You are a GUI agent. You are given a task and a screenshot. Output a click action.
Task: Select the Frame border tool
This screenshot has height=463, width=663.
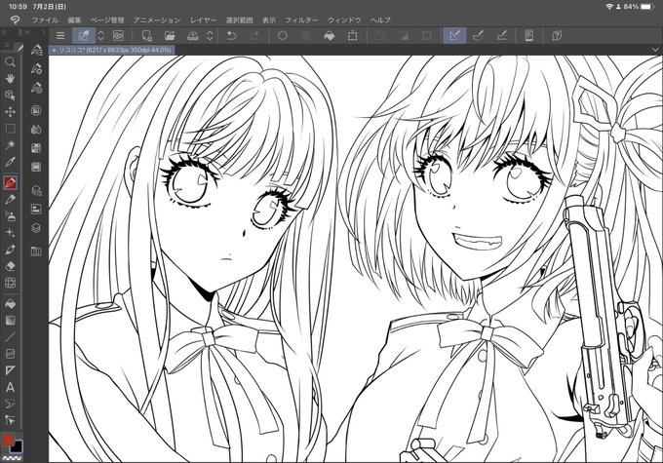coord(10,354)
